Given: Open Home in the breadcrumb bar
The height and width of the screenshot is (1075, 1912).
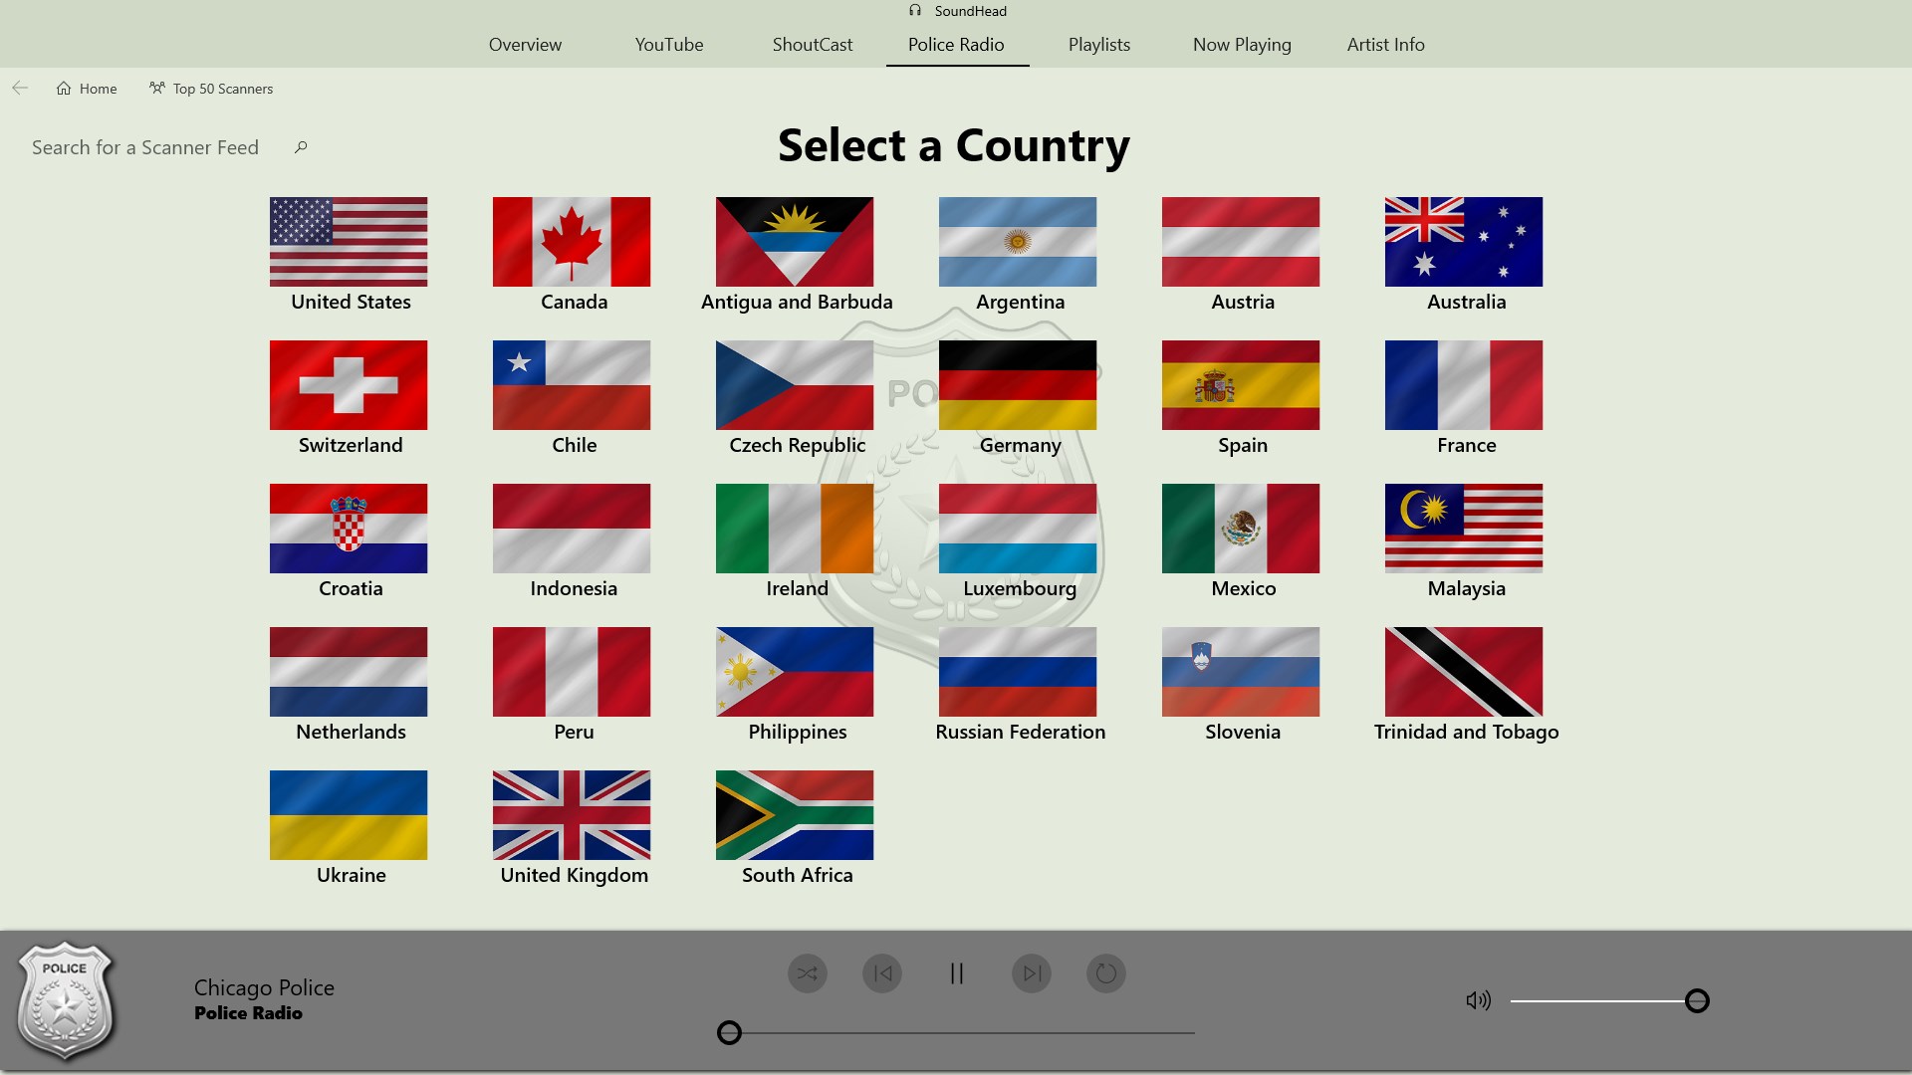Looking at the screenshot, I should [87, 89].
